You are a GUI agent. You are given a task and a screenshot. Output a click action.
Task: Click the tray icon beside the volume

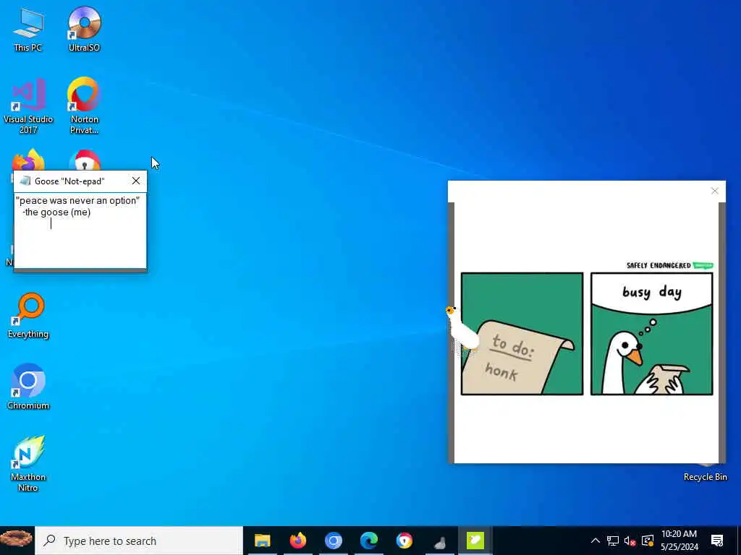pos(648,541)
